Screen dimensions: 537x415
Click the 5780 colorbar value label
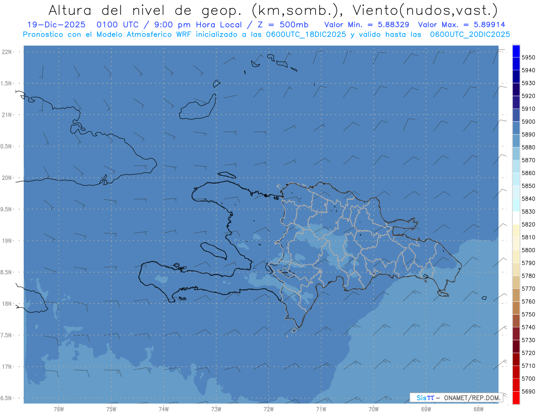[528, 276]
